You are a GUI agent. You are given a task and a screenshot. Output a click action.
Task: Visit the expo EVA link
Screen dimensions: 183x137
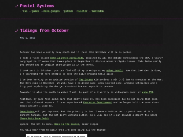pos(148,92)
